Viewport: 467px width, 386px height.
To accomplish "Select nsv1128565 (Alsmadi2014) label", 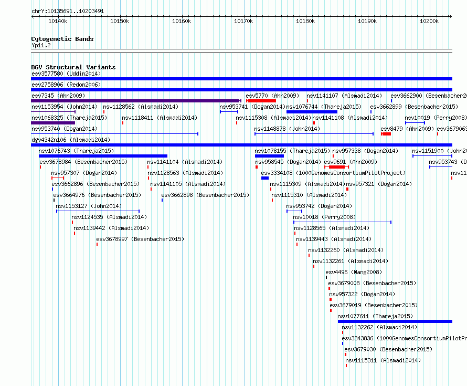I will pyautogui.click(x=332, y=228).
